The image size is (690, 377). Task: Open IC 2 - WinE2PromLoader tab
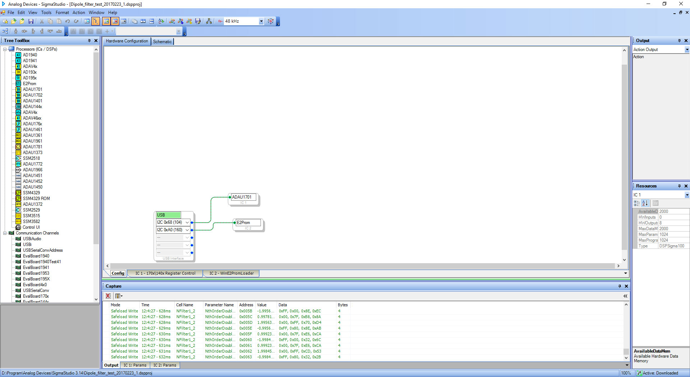(231, 273)
